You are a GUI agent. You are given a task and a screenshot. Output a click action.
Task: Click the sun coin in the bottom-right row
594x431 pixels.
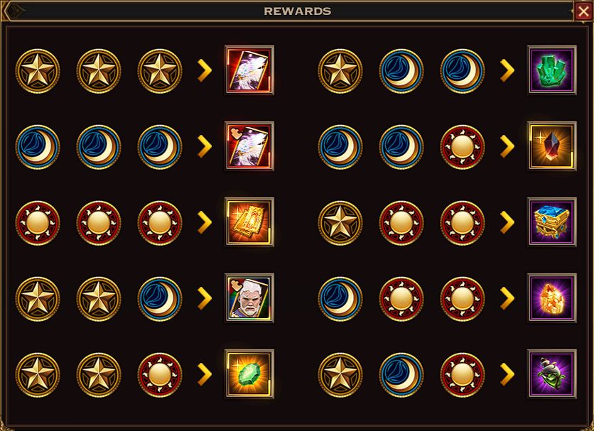(462, 375)
